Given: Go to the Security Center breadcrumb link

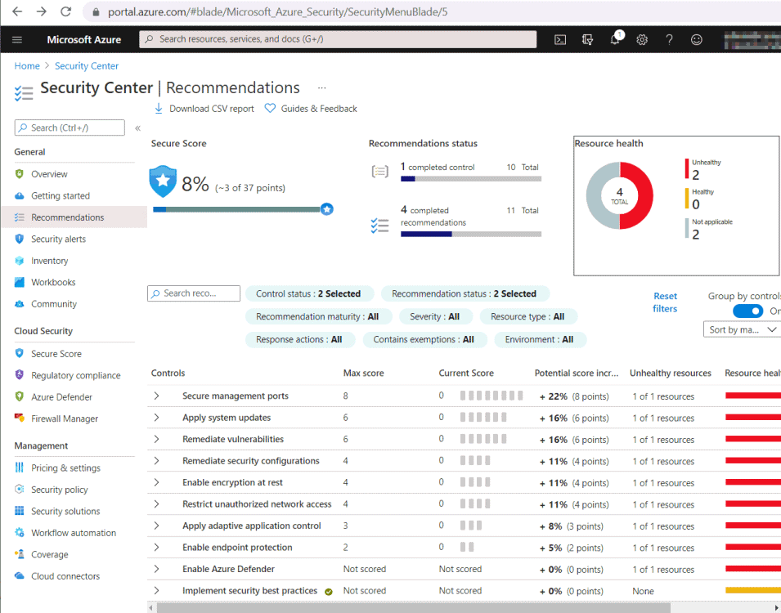Looking at the screenshot, I should [x=87, y=65].
